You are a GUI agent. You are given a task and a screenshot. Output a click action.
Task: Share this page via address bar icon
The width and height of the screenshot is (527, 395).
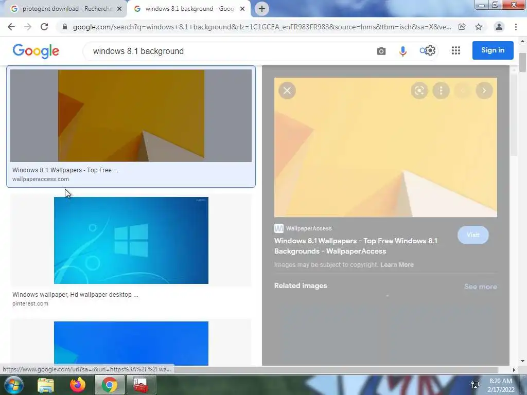(x=462, y=27)
